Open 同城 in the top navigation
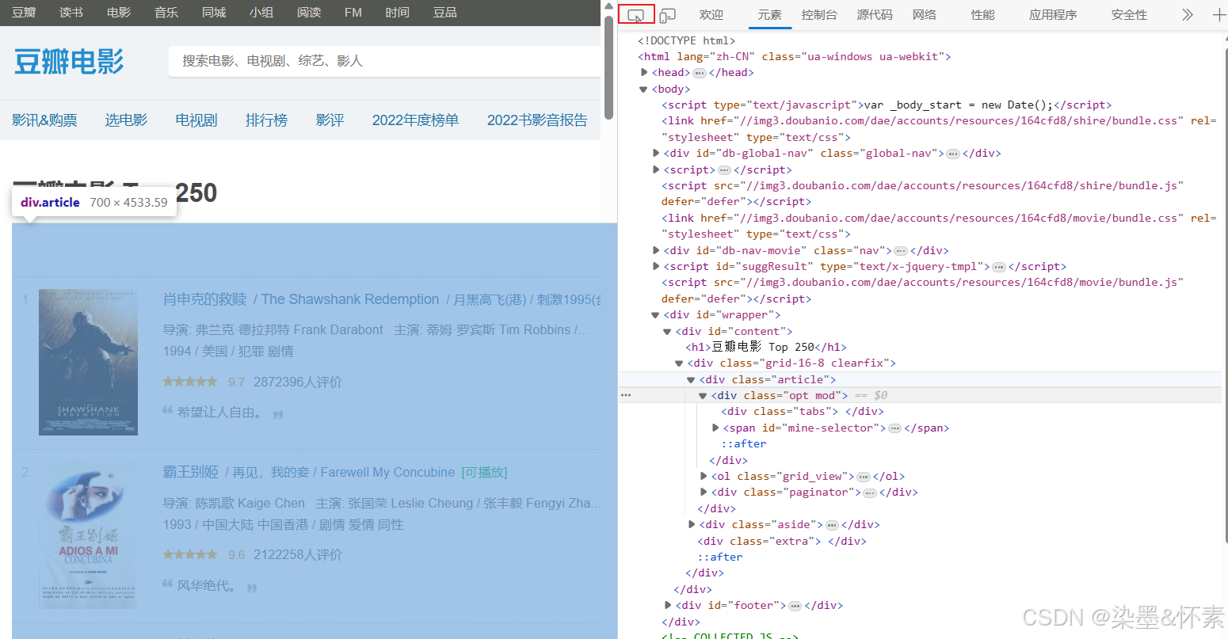 (x=214, y=13)
